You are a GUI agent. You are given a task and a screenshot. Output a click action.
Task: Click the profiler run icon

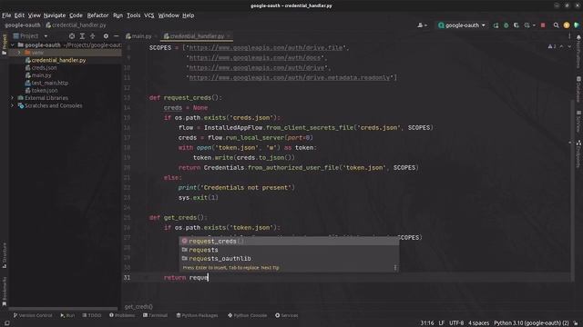[527, 25]
